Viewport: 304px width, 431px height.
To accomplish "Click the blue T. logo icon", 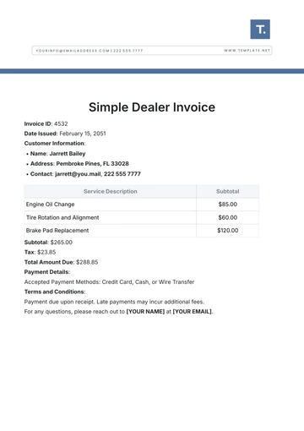I will click(x=260, y=29).
